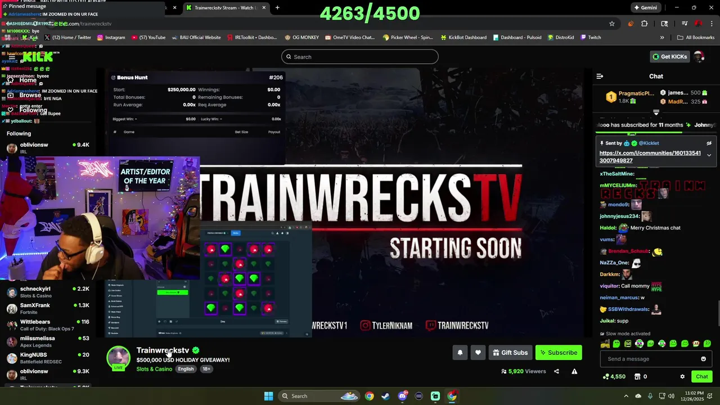This screenshot has width=720, height=405.
Task: Open the Twitch bookmark
Action: 591,38
